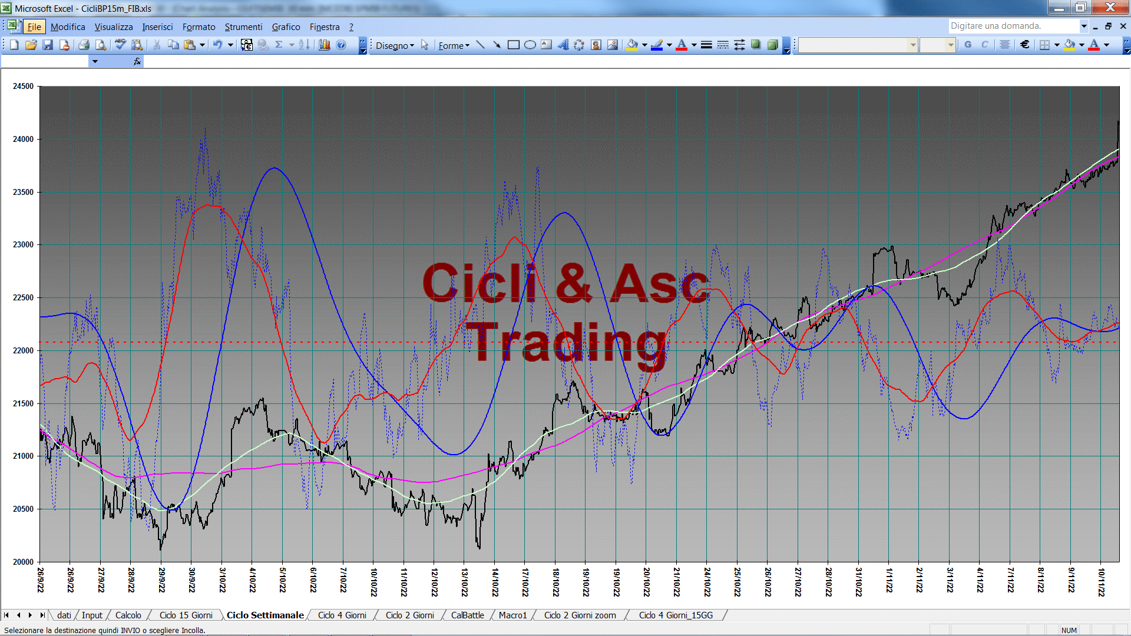The image size is (1131, 636).
Task: Open Print Preview icon
Action: click(101, 45)
